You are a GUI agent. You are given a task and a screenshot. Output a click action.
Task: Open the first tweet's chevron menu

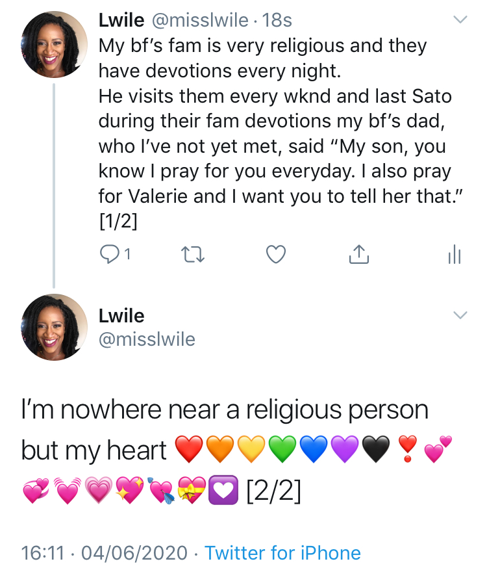click(x=460, y=20)
